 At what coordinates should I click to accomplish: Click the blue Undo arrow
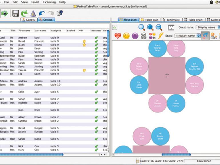point(42,13)
